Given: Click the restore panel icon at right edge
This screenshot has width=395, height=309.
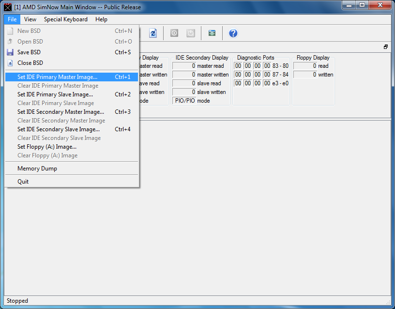Looking at the screenshot, I should tap(386, 47).
